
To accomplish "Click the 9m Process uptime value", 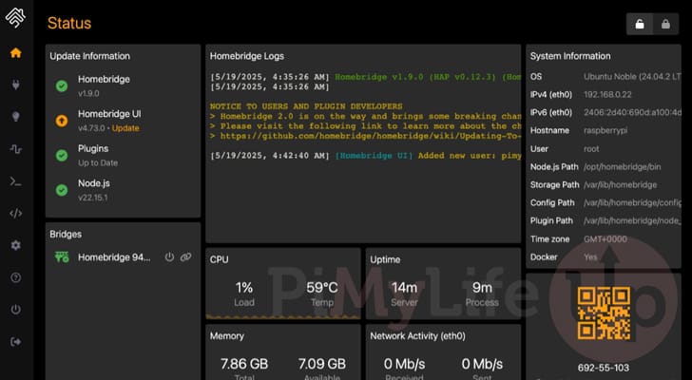I will [482, 288].
